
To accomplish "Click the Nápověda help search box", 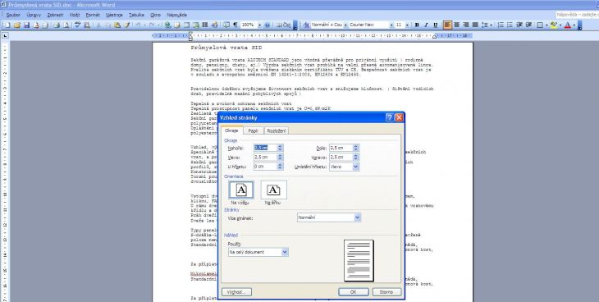I will [x=577, y=15].
